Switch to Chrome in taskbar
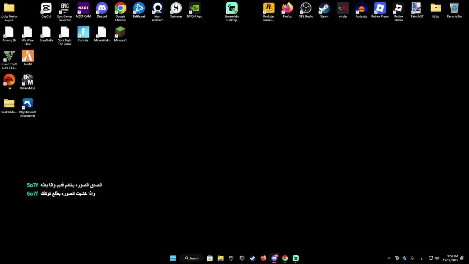This screenshot has width=469, height=264. [x=285, y=258]
